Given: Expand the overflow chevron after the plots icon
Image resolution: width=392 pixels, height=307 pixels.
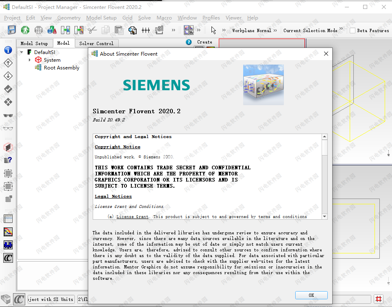Looking at the screenshot, I should [x=199, y=30].
